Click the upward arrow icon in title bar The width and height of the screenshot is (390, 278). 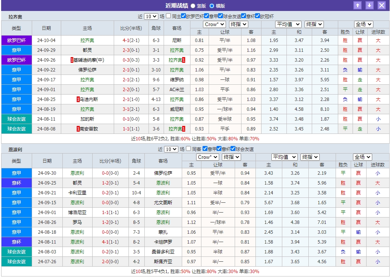[358, 5]
